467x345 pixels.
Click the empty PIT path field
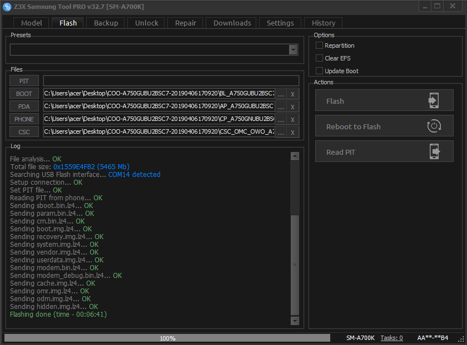(x=171, y=81)
